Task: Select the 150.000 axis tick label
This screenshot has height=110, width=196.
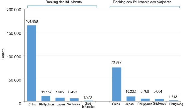Action: pyautogui.click(x=14, y=33)
